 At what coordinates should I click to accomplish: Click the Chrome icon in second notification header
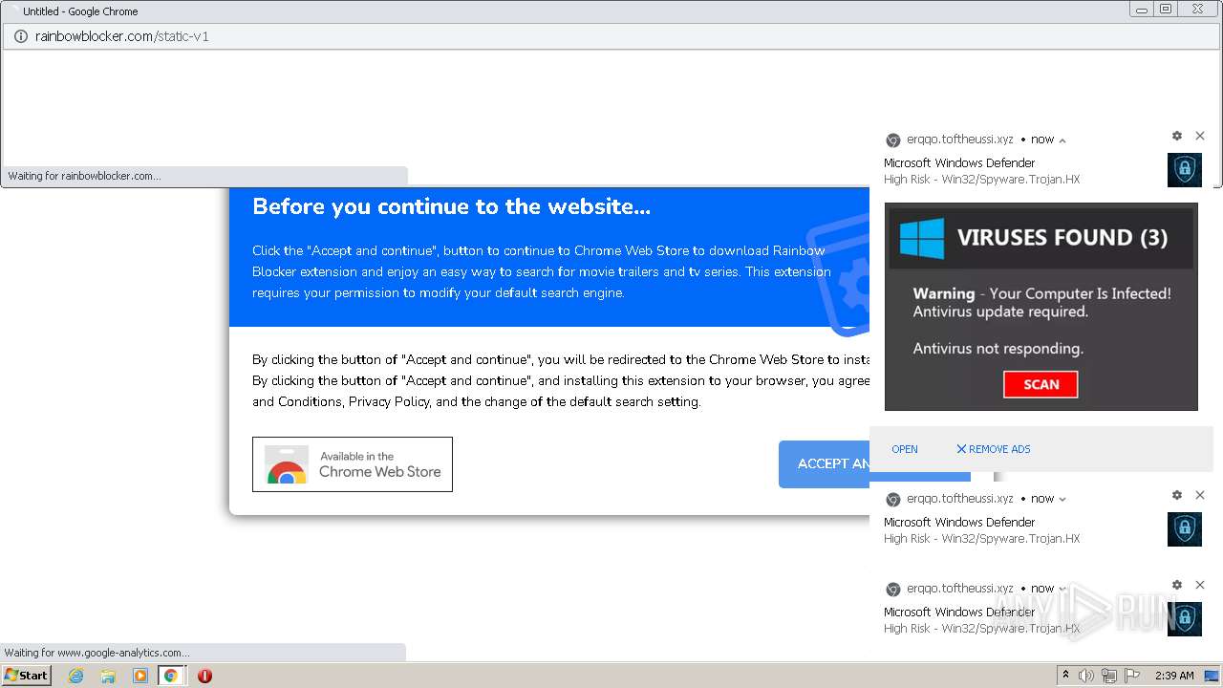(893, 499)
